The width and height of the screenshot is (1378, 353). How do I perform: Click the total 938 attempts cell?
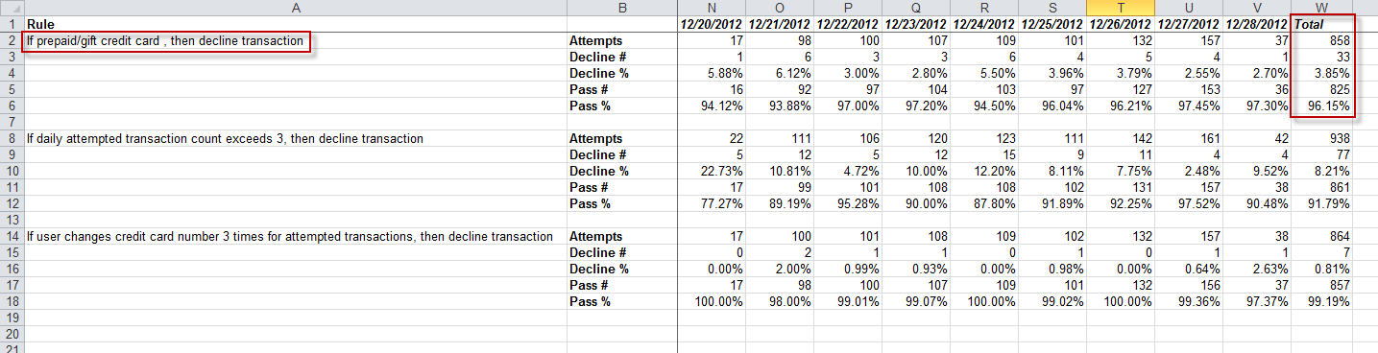1321,139
